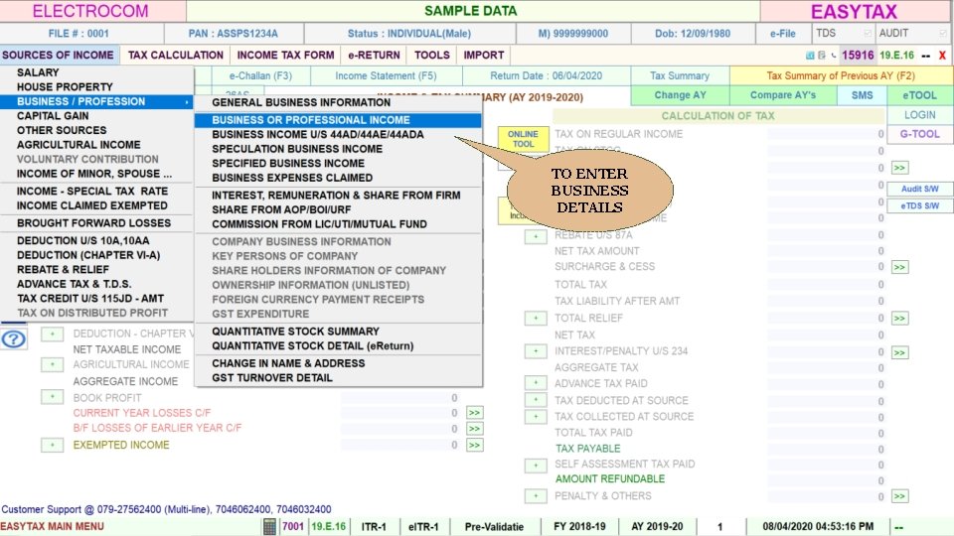Viewport: 954px width, 536px height.
Task: Click the red X close icon
Action: click(942, 56)
